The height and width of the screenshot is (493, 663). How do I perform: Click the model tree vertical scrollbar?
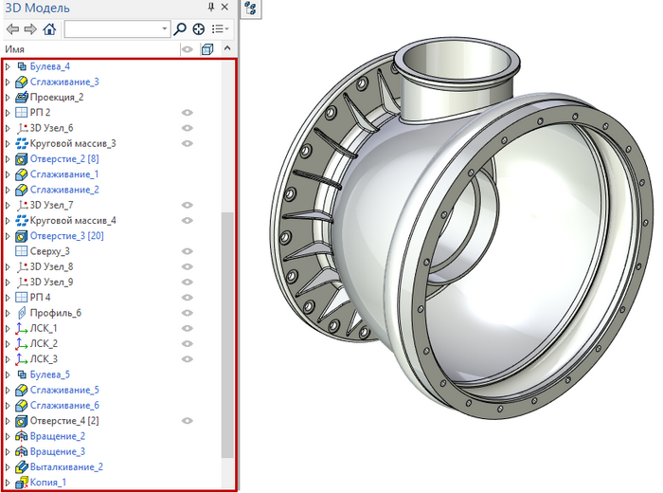tap(226, 332)
